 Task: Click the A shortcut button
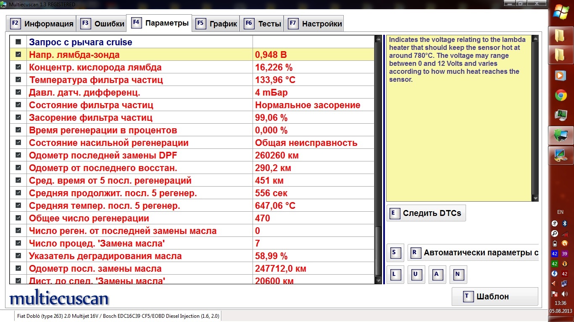[437, 275]
